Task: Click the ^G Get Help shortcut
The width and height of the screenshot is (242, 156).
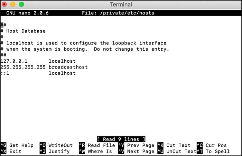Action: tap(17, 145)
